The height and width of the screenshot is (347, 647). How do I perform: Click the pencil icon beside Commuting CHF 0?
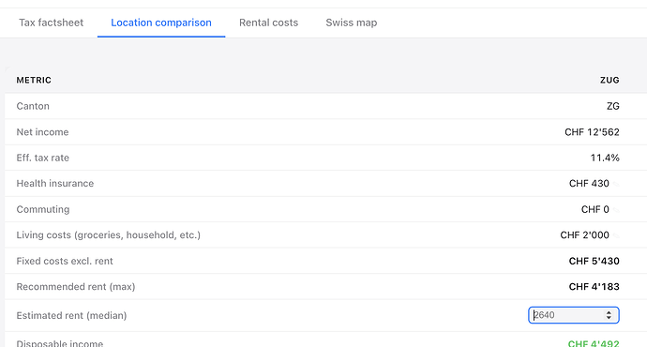616,209
